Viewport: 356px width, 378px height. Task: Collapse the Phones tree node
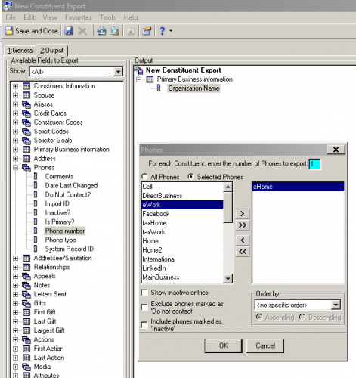[x=16, y=168]
